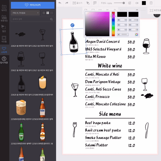Open the 마이스티커 my stickers button

[x=33, y=5]
